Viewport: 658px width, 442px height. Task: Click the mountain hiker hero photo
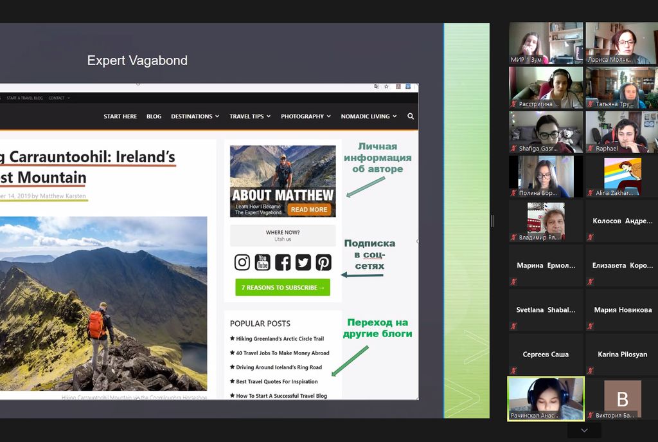pyautogui.click(x=103, y=304)
